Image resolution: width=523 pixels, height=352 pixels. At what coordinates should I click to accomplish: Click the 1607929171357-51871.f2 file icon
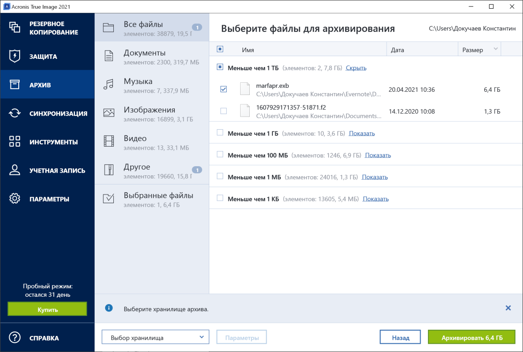(245, 111)
